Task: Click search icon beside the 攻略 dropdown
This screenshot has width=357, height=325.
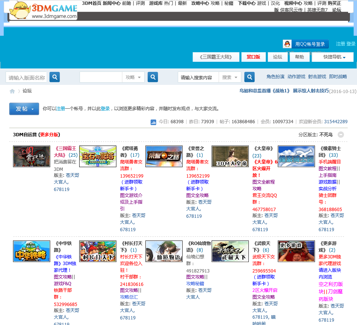Action: click(153, 77)
